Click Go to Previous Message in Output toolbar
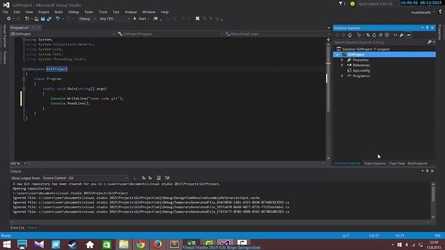Image resolution: width=445 pixels, height=250 pixels. (144, 178)
